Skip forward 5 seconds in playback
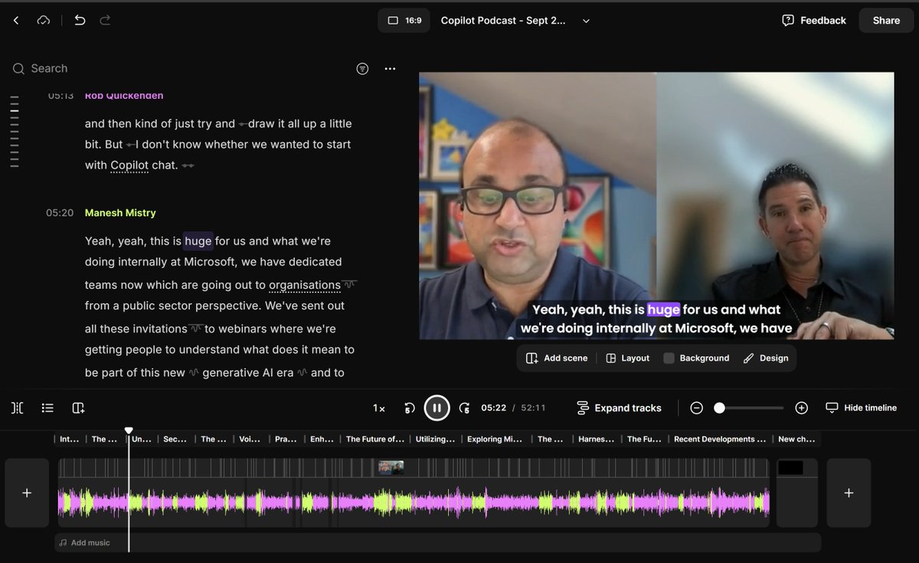Screen dimensions: 919x563 tap(465, 408)
